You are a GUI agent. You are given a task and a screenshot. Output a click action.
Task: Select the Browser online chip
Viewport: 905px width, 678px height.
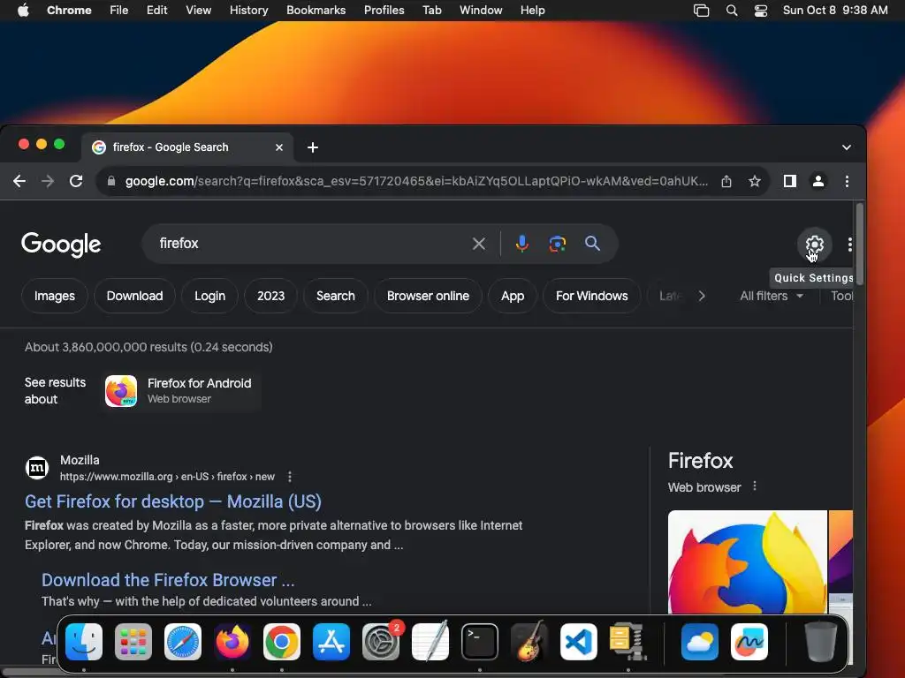[428, 296]
